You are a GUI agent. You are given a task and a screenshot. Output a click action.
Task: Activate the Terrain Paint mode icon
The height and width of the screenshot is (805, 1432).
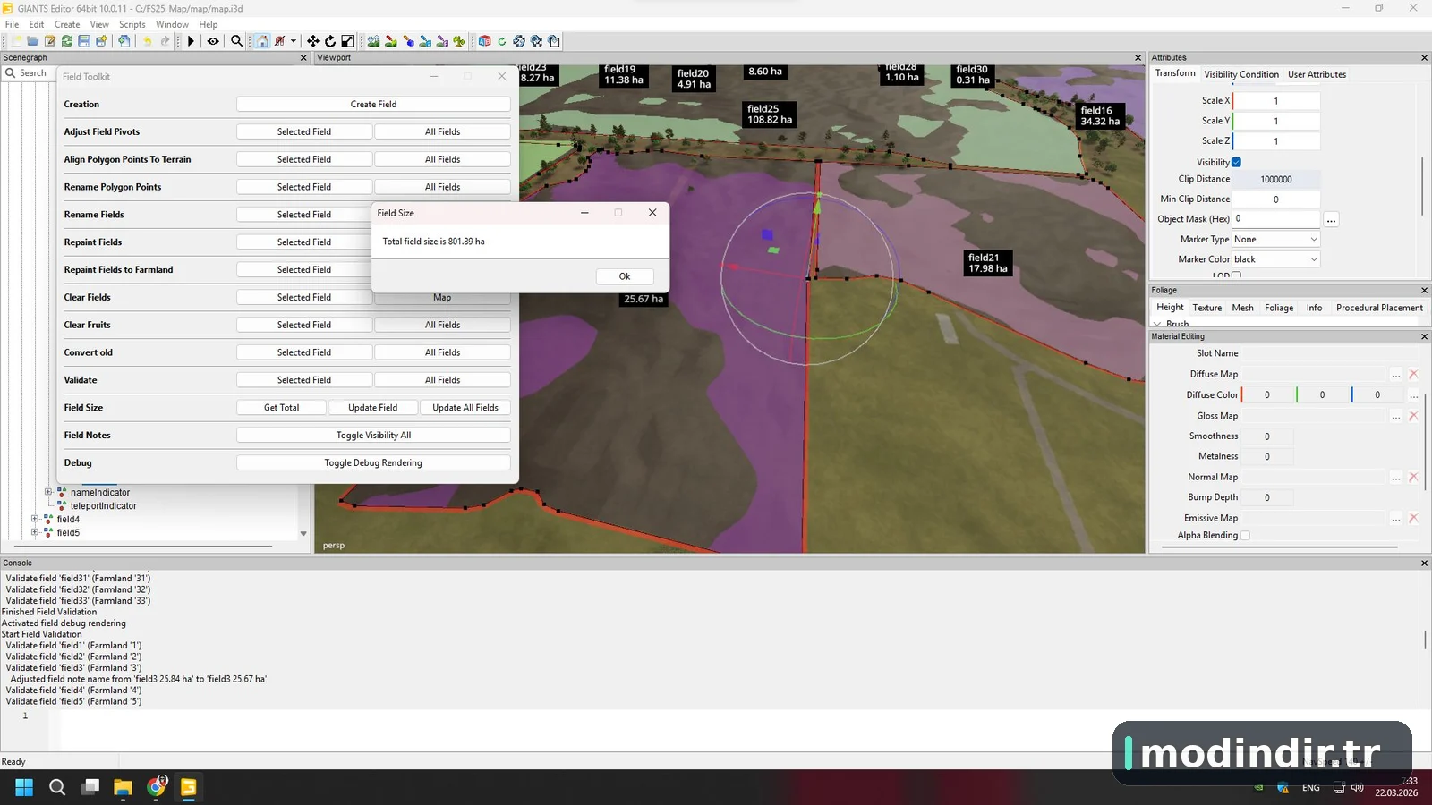click(391, 41)
